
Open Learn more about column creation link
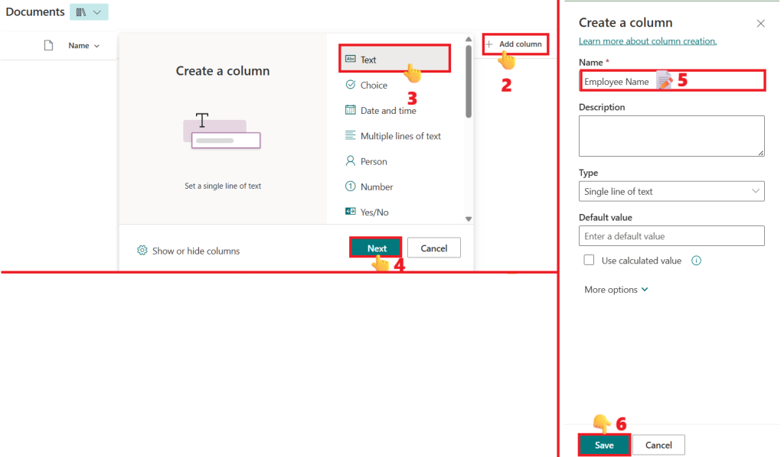pos(647,41)
